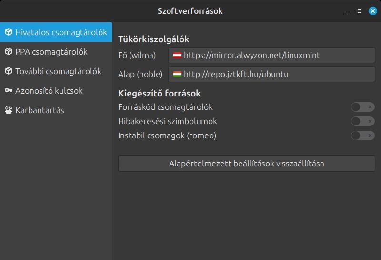Click the Karbantartás maintenance icon
The height and width of the screenshot is (260, 381).
point(9,110)
